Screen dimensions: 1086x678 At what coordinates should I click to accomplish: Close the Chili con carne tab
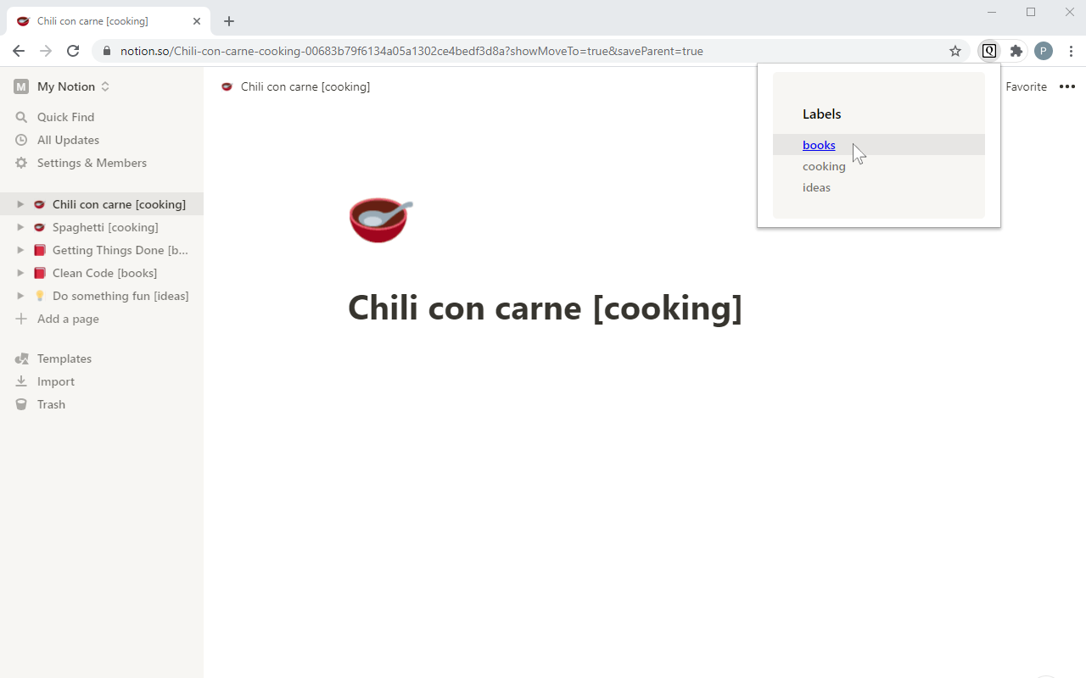point(197,21)
